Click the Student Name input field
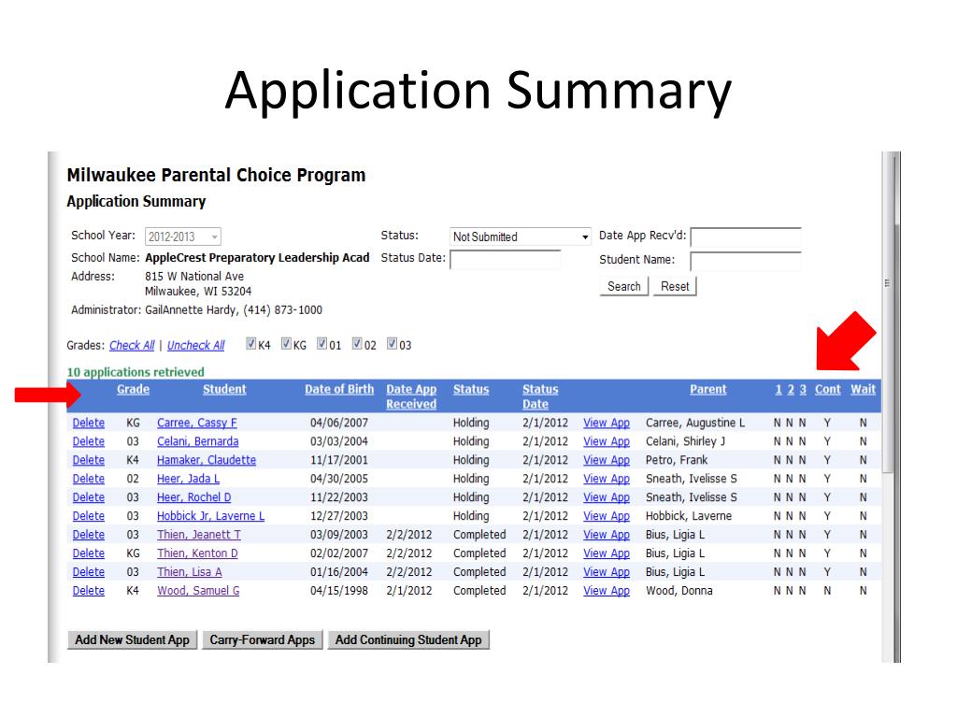The width and height of the screenshot is (957, 718). click(x=745, y=262)
